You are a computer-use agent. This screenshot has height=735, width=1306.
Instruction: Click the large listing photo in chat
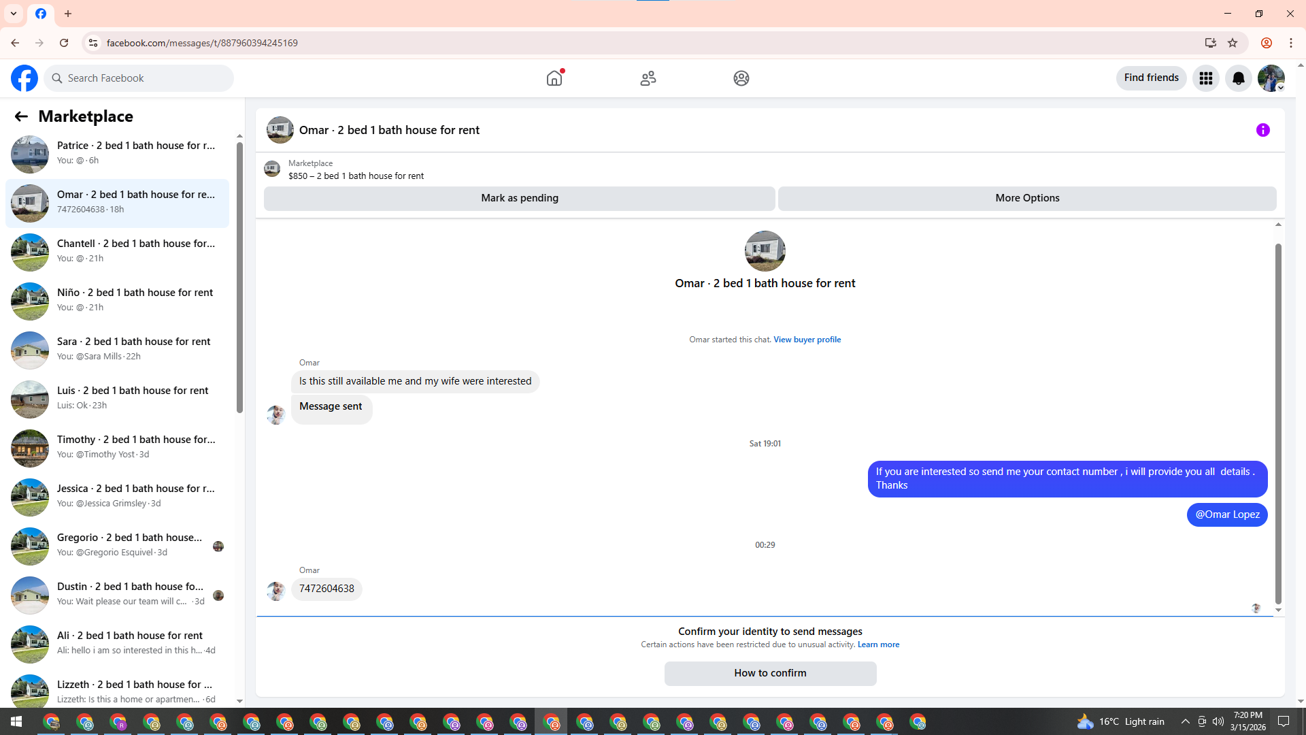click(x=765, y=251)
